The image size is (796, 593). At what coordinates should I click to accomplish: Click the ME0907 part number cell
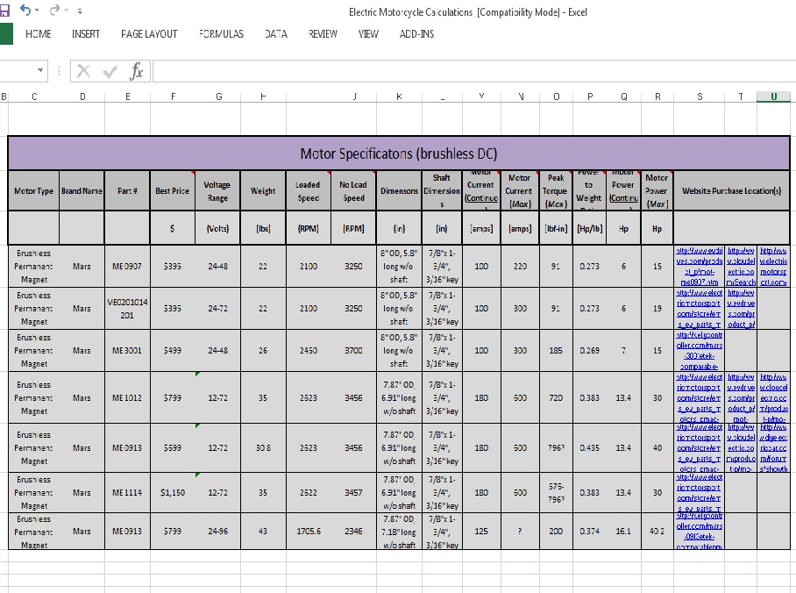127,267
